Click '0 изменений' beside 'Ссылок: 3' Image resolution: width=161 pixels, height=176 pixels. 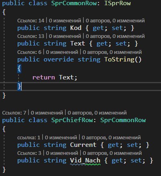[62, 153]
